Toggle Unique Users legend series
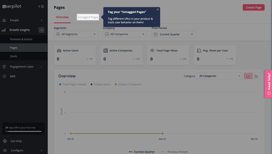272x154 pixels. tap(100, 84)
